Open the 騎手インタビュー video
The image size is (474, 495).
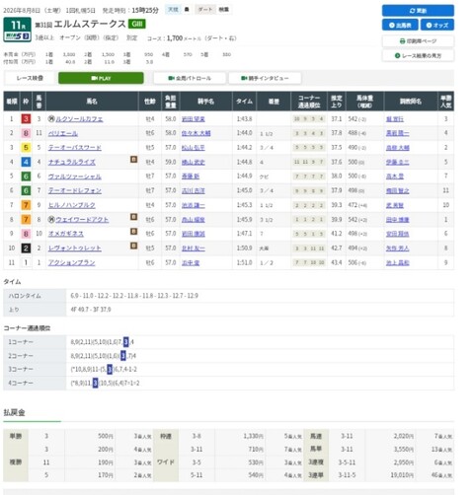pos(265,78)
